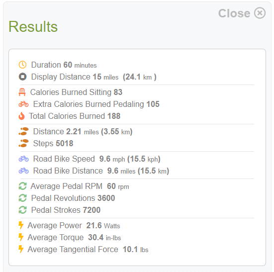Click the chair icon for Calories Burned Sitting
The width and height of the screenshot is (274, 272).
[22, 92]
